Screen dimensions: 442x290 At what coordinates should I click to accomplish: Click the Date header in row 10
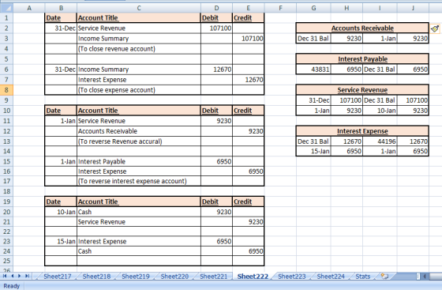click(x=61, y=111)
